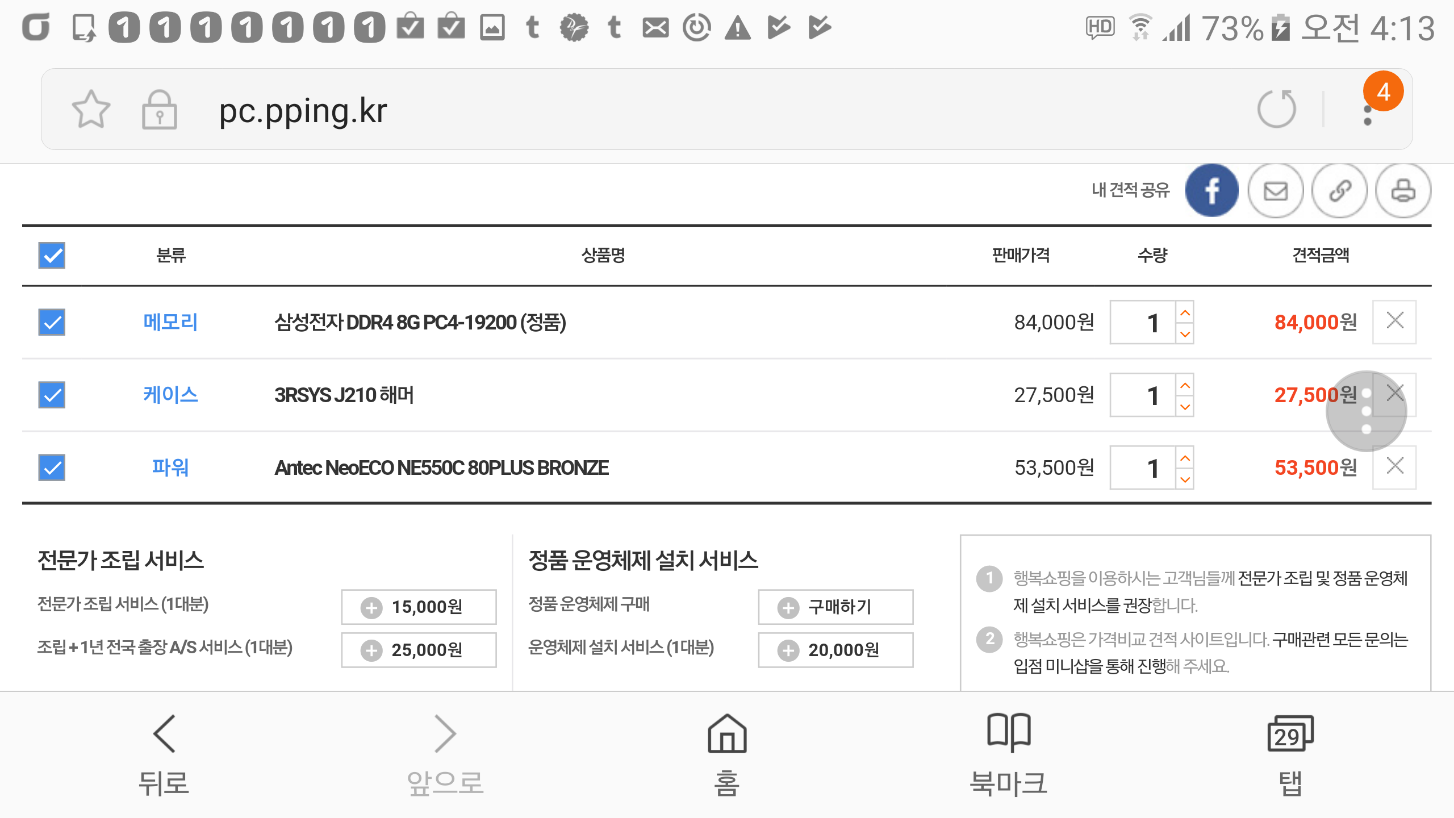Screen dimensions: 1454x818
Task: Tap the 53,500원 sale price
Action: tap(1054, 468)
